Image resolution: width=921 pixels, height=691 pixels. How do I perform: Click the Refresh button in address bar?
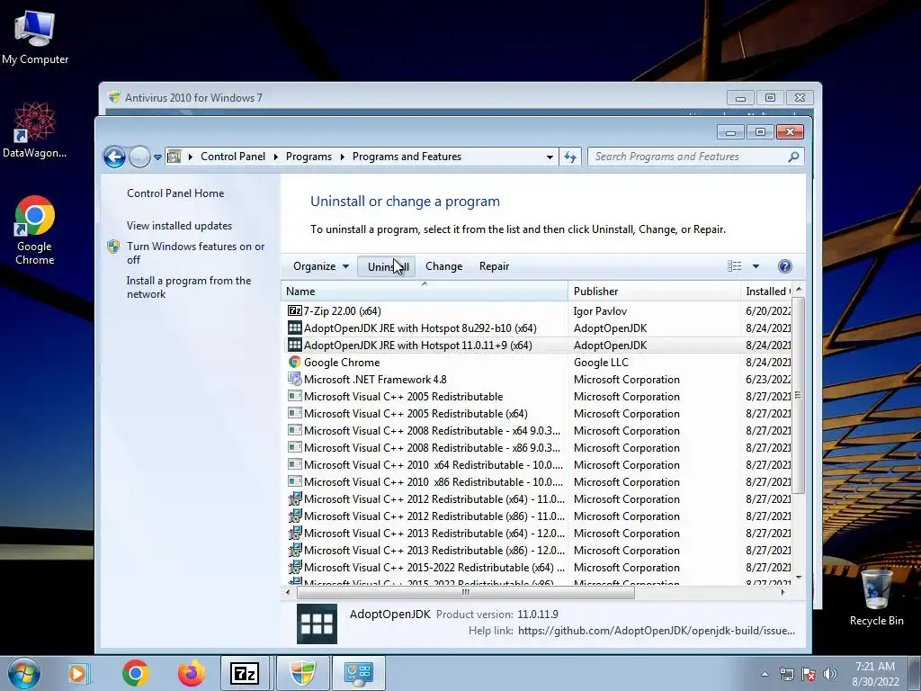[569, 157]
